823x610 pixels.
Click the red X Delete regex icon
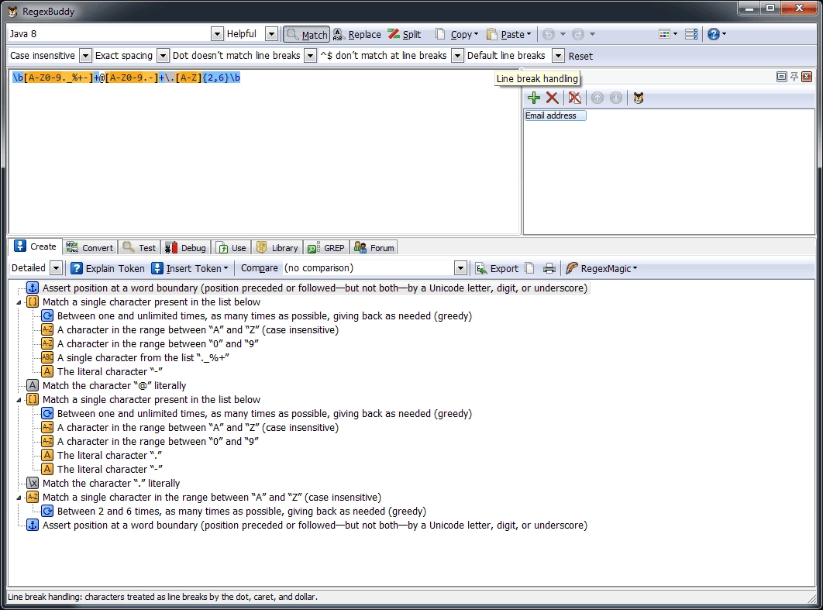[553, 98]
